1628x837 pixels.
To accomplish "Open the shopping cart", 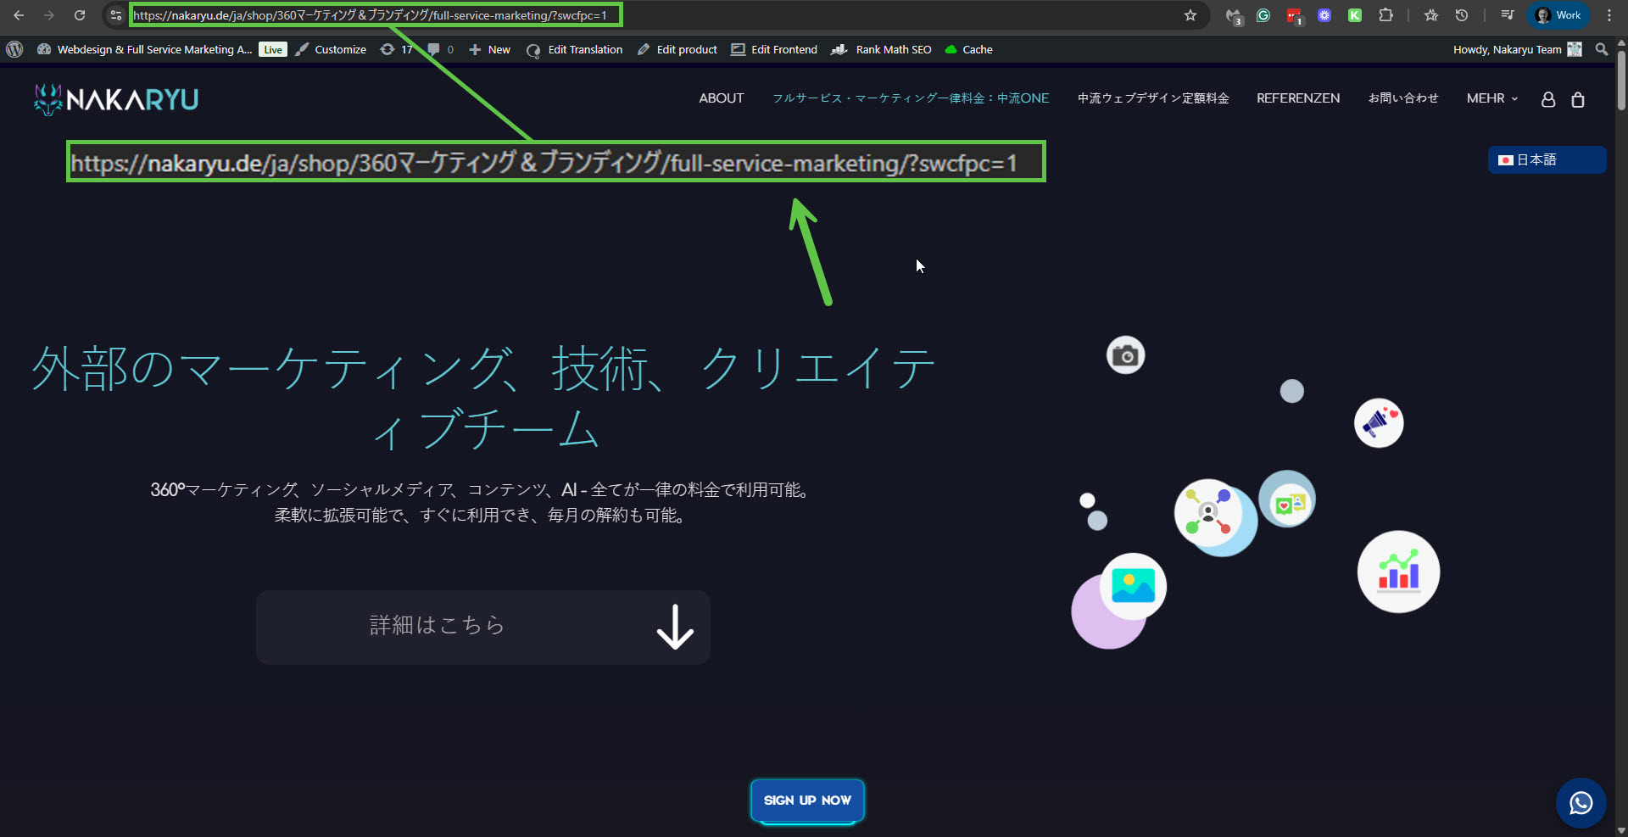I will click(1578, 99).
